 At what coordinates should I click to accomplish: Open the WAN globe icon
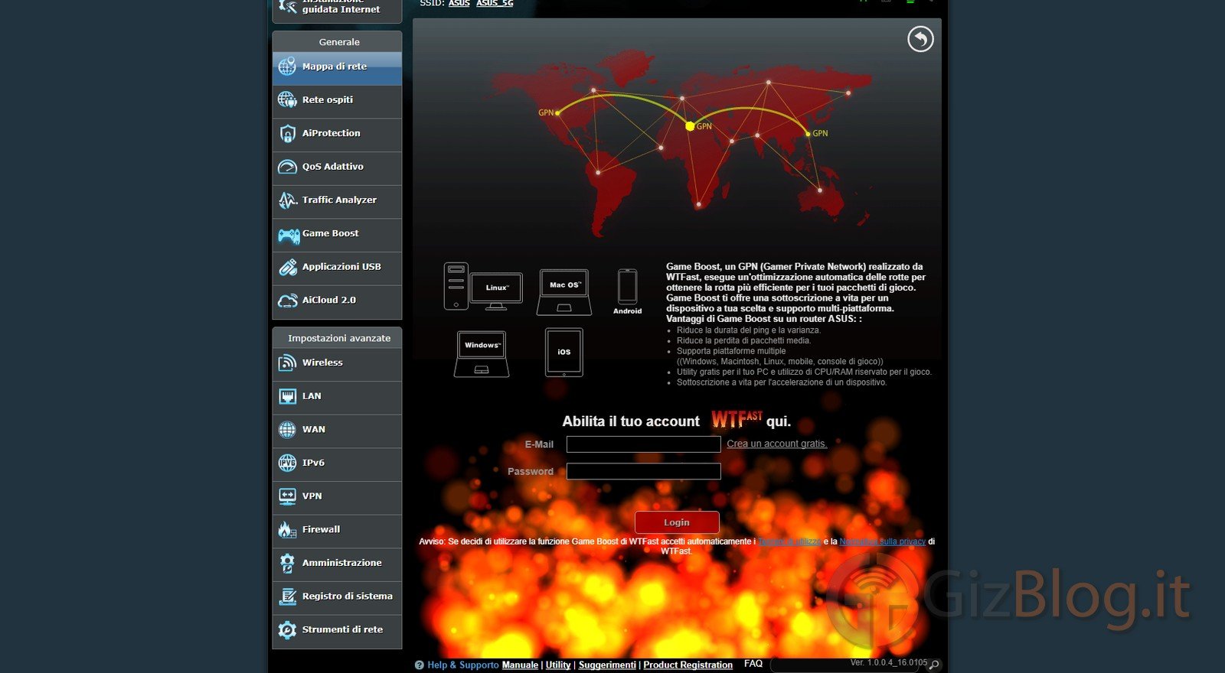click(287, 430)
